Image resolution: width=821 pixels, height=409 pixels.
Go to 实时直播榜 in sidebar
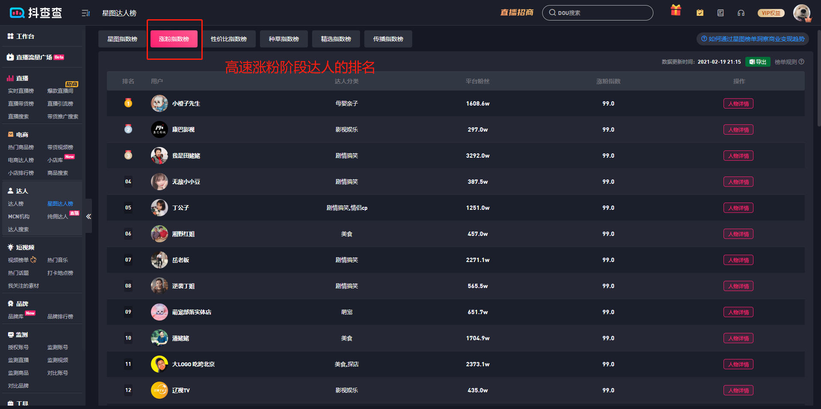(x=21, y=91)
